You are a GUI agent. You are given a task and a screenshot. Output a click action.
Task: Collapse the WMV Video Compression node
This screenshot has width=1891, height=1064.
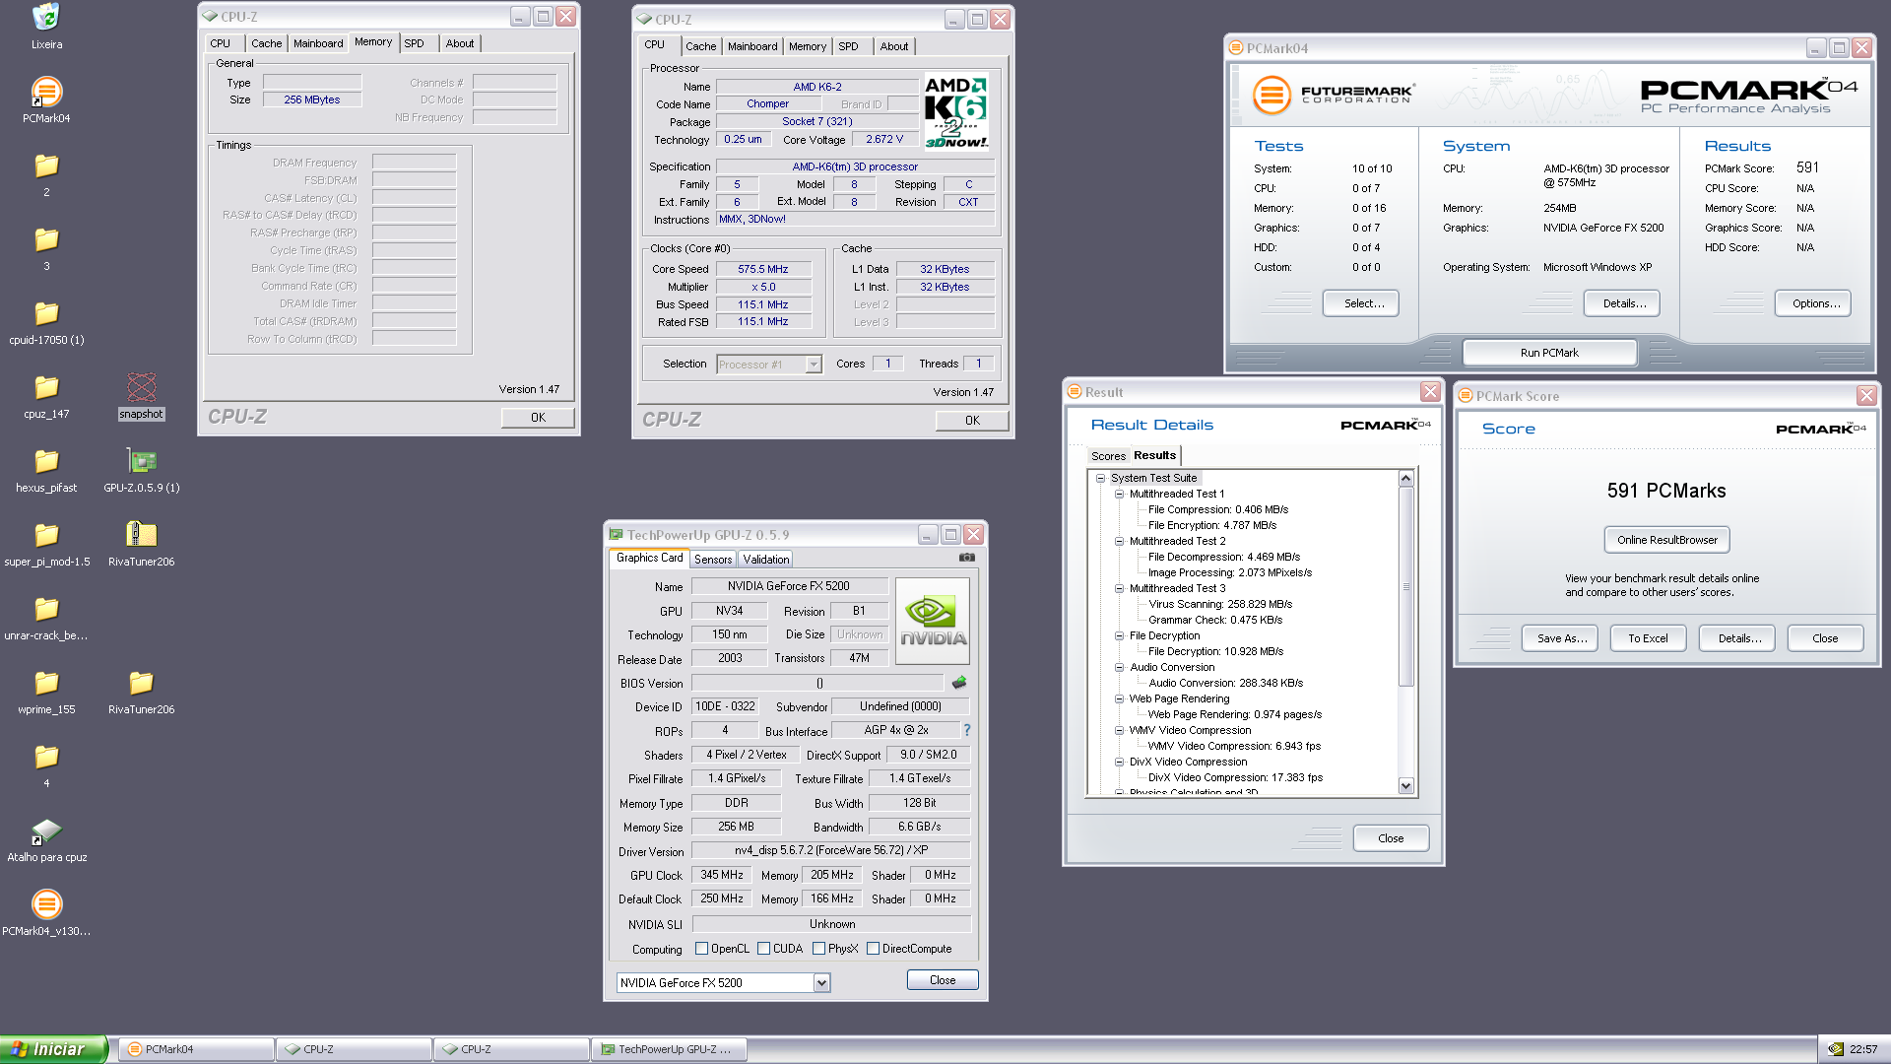[1120, 730]
